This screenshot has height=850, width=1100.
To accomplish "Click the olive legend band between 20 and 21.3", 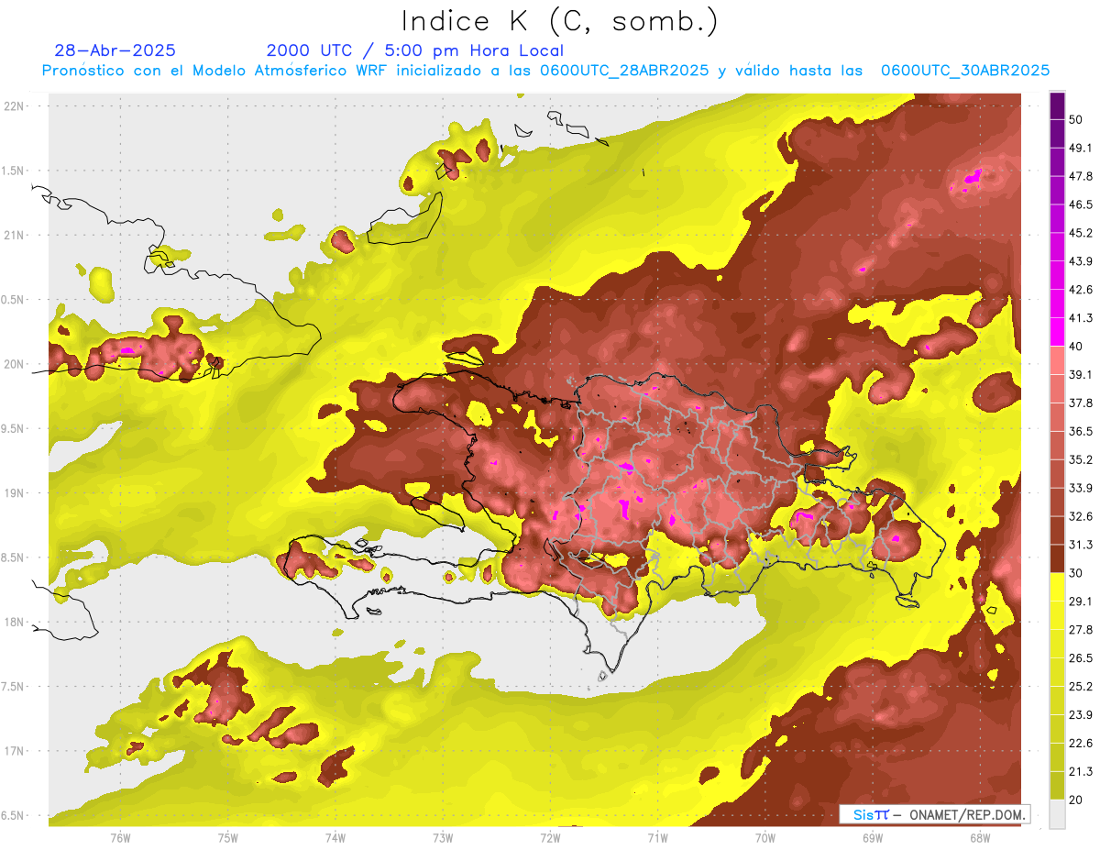I will pyautogui.click(x=1057, y=786).
